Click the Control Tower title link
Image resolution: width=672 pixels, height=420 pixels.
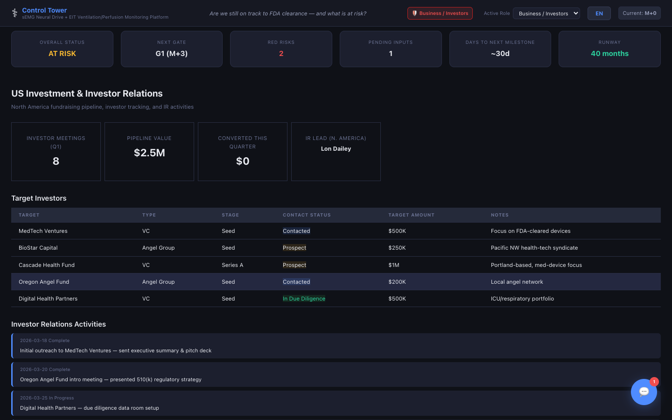(44, 10)
